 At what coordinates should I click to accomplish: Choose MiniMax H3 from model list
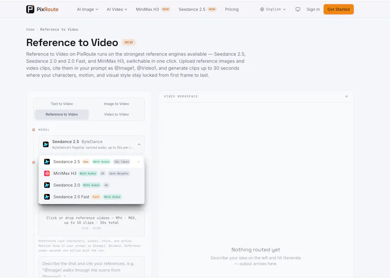(92, 174)
